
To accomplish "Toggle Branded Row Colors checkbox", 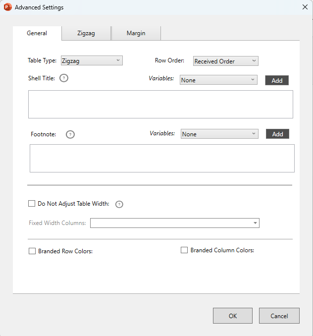I will (32, 251).
